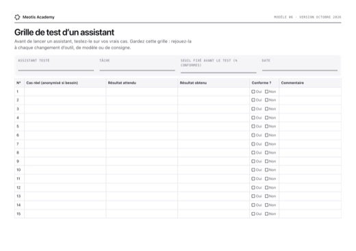The image size is (356, 251).
Task: Mark row 3 as Non
Action: point(266,109)
